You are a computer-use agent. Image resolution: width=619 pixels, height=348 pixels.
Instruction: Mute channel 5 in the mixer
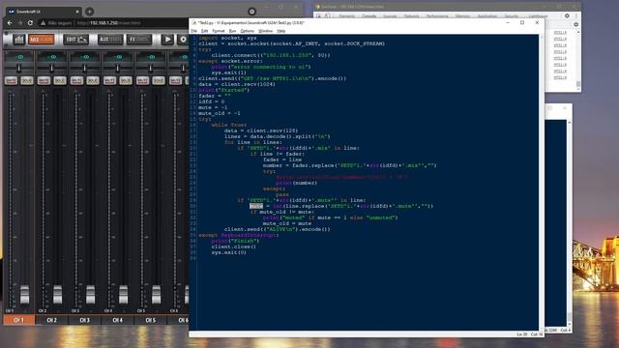(142, 81)
